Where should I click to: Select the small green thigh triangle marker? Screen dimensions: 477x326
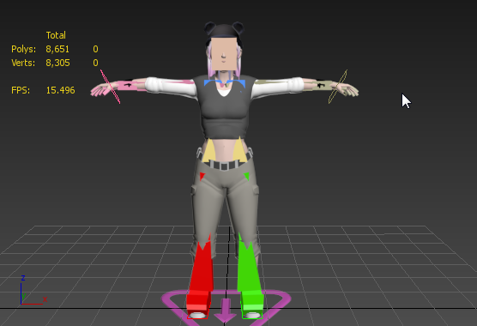(x=247, y=176)
